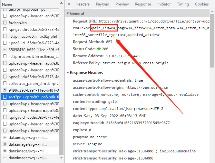The height and width of the screenshot is (163, 215).
Task: Close the request details panel
Action: tap(69, 4)
